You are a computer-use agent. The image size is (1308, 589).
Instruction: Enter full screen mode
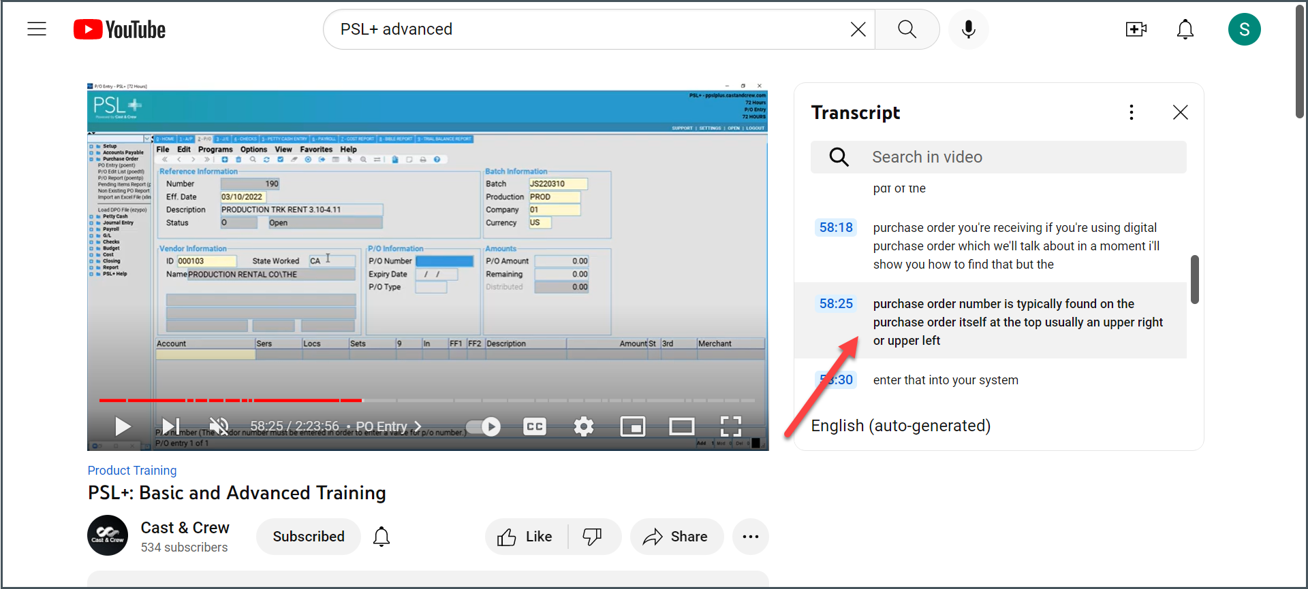pyautogui.click(x=731, y=426)
